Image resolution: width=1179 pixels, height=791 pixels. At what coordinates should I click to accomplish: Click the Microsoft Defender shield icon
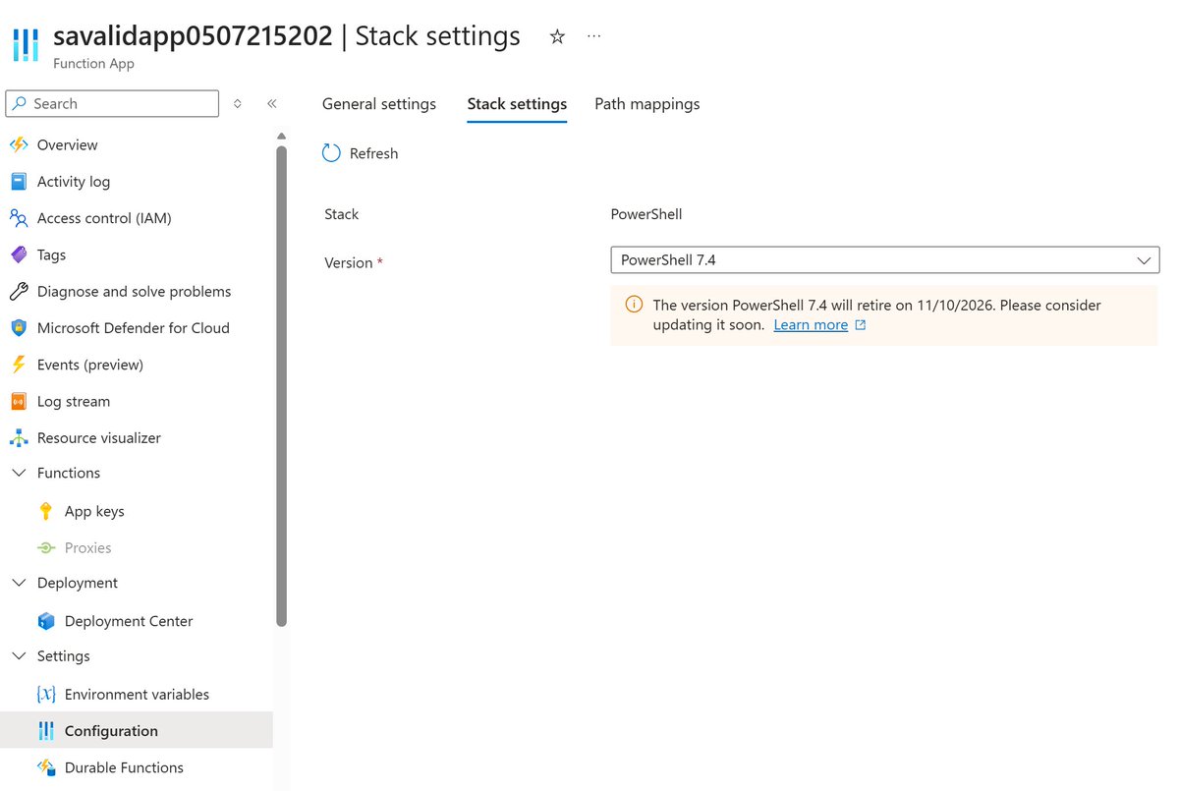19,328
